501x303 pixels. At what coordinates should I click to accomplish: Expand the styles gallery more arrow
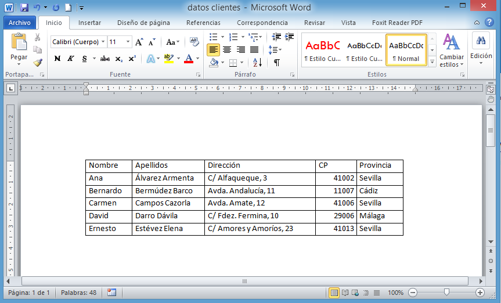[x=432, y=62]
